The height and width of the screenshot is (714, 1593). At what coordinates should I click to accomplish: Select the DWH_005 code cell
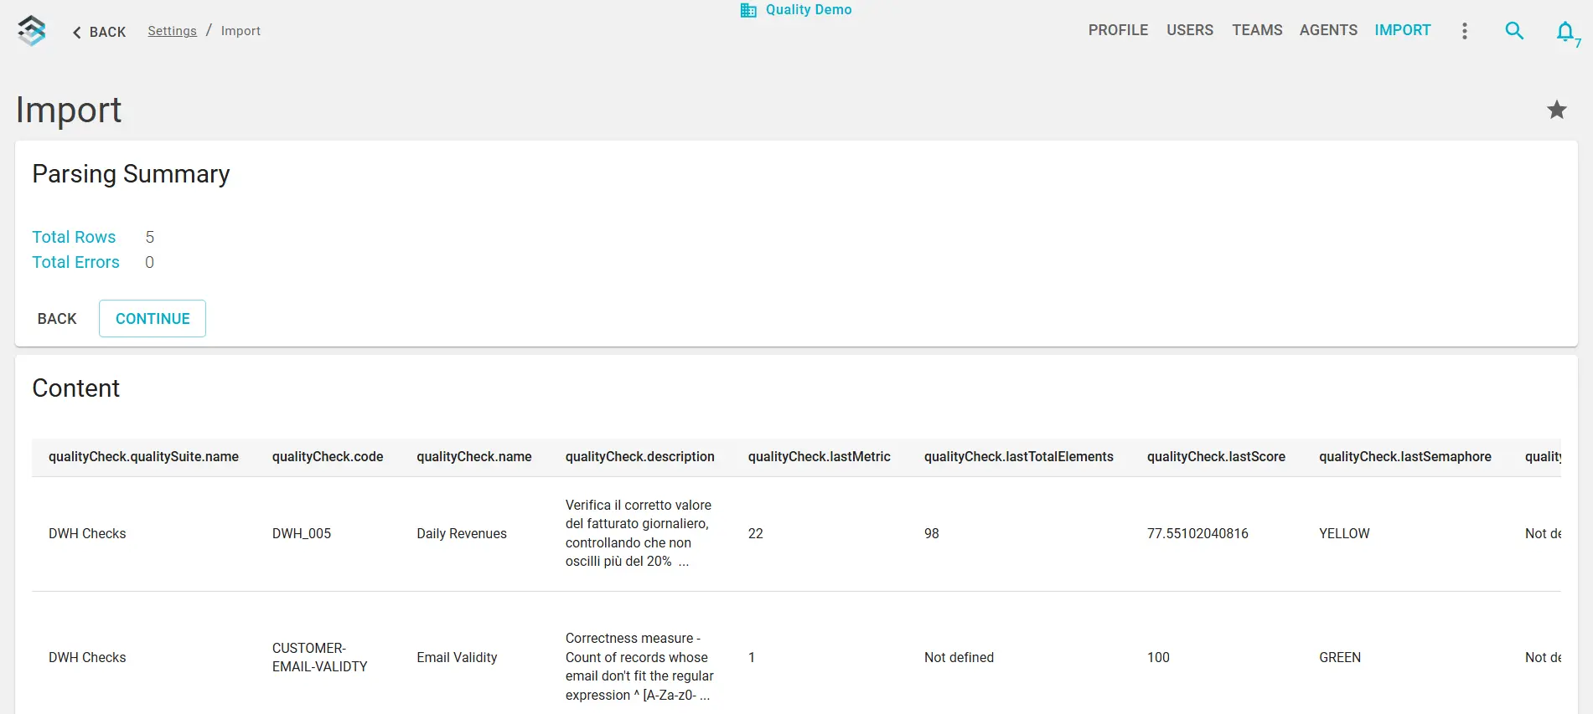click(302, 534)
